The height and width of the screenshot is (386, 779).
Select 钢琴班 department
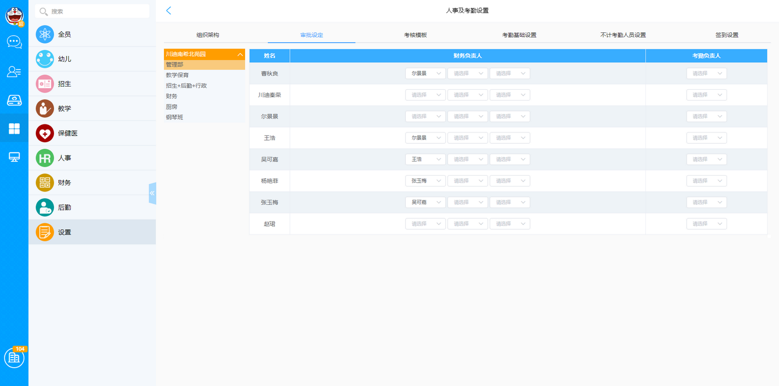[x=204, y=117]
